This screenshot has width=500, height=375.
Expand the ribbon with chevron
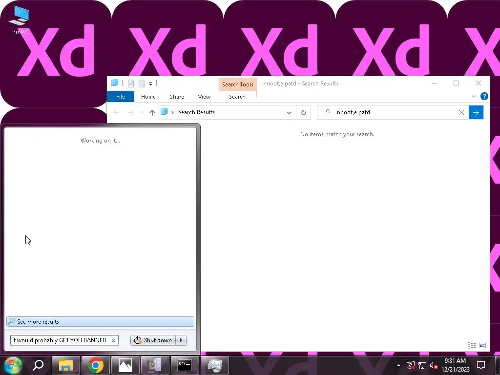pos(474,96)
